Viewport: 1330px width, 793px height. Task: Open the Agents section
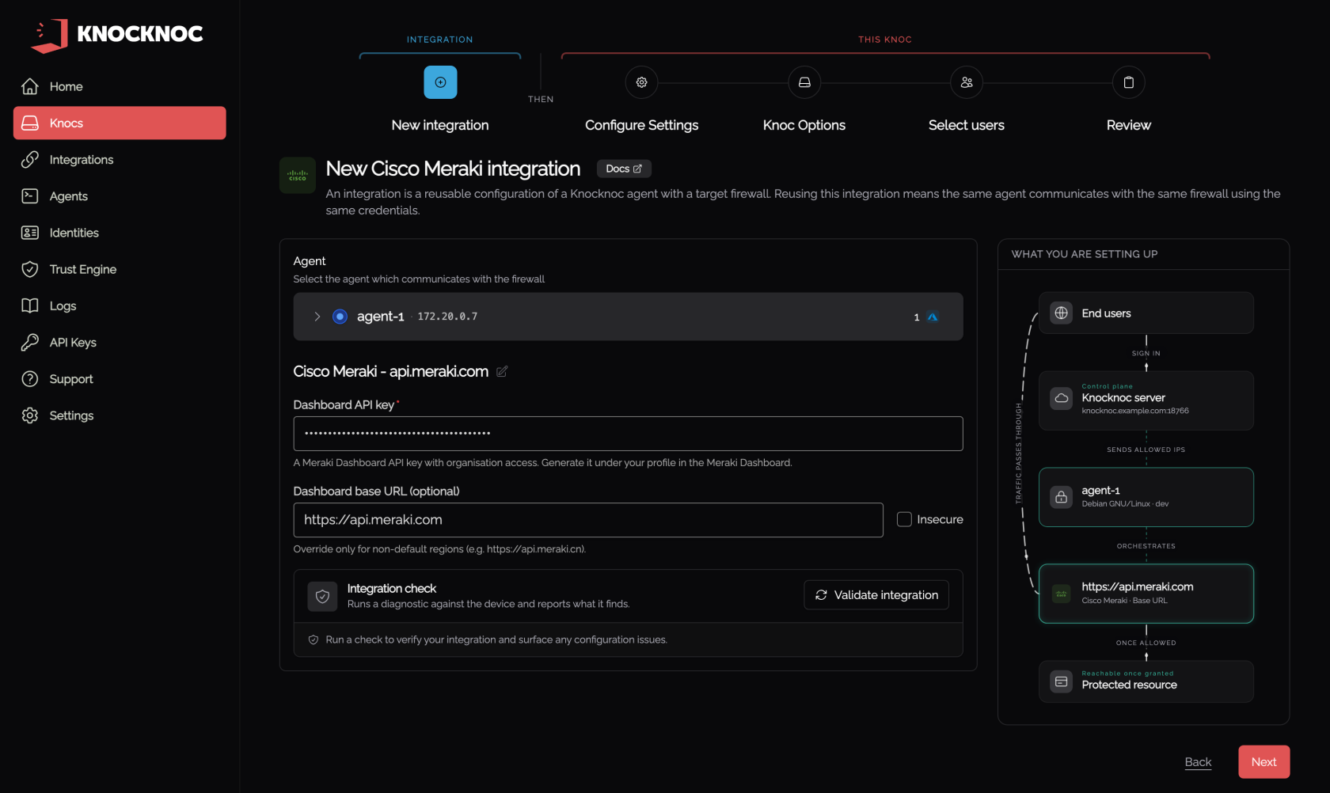(120, 196)
